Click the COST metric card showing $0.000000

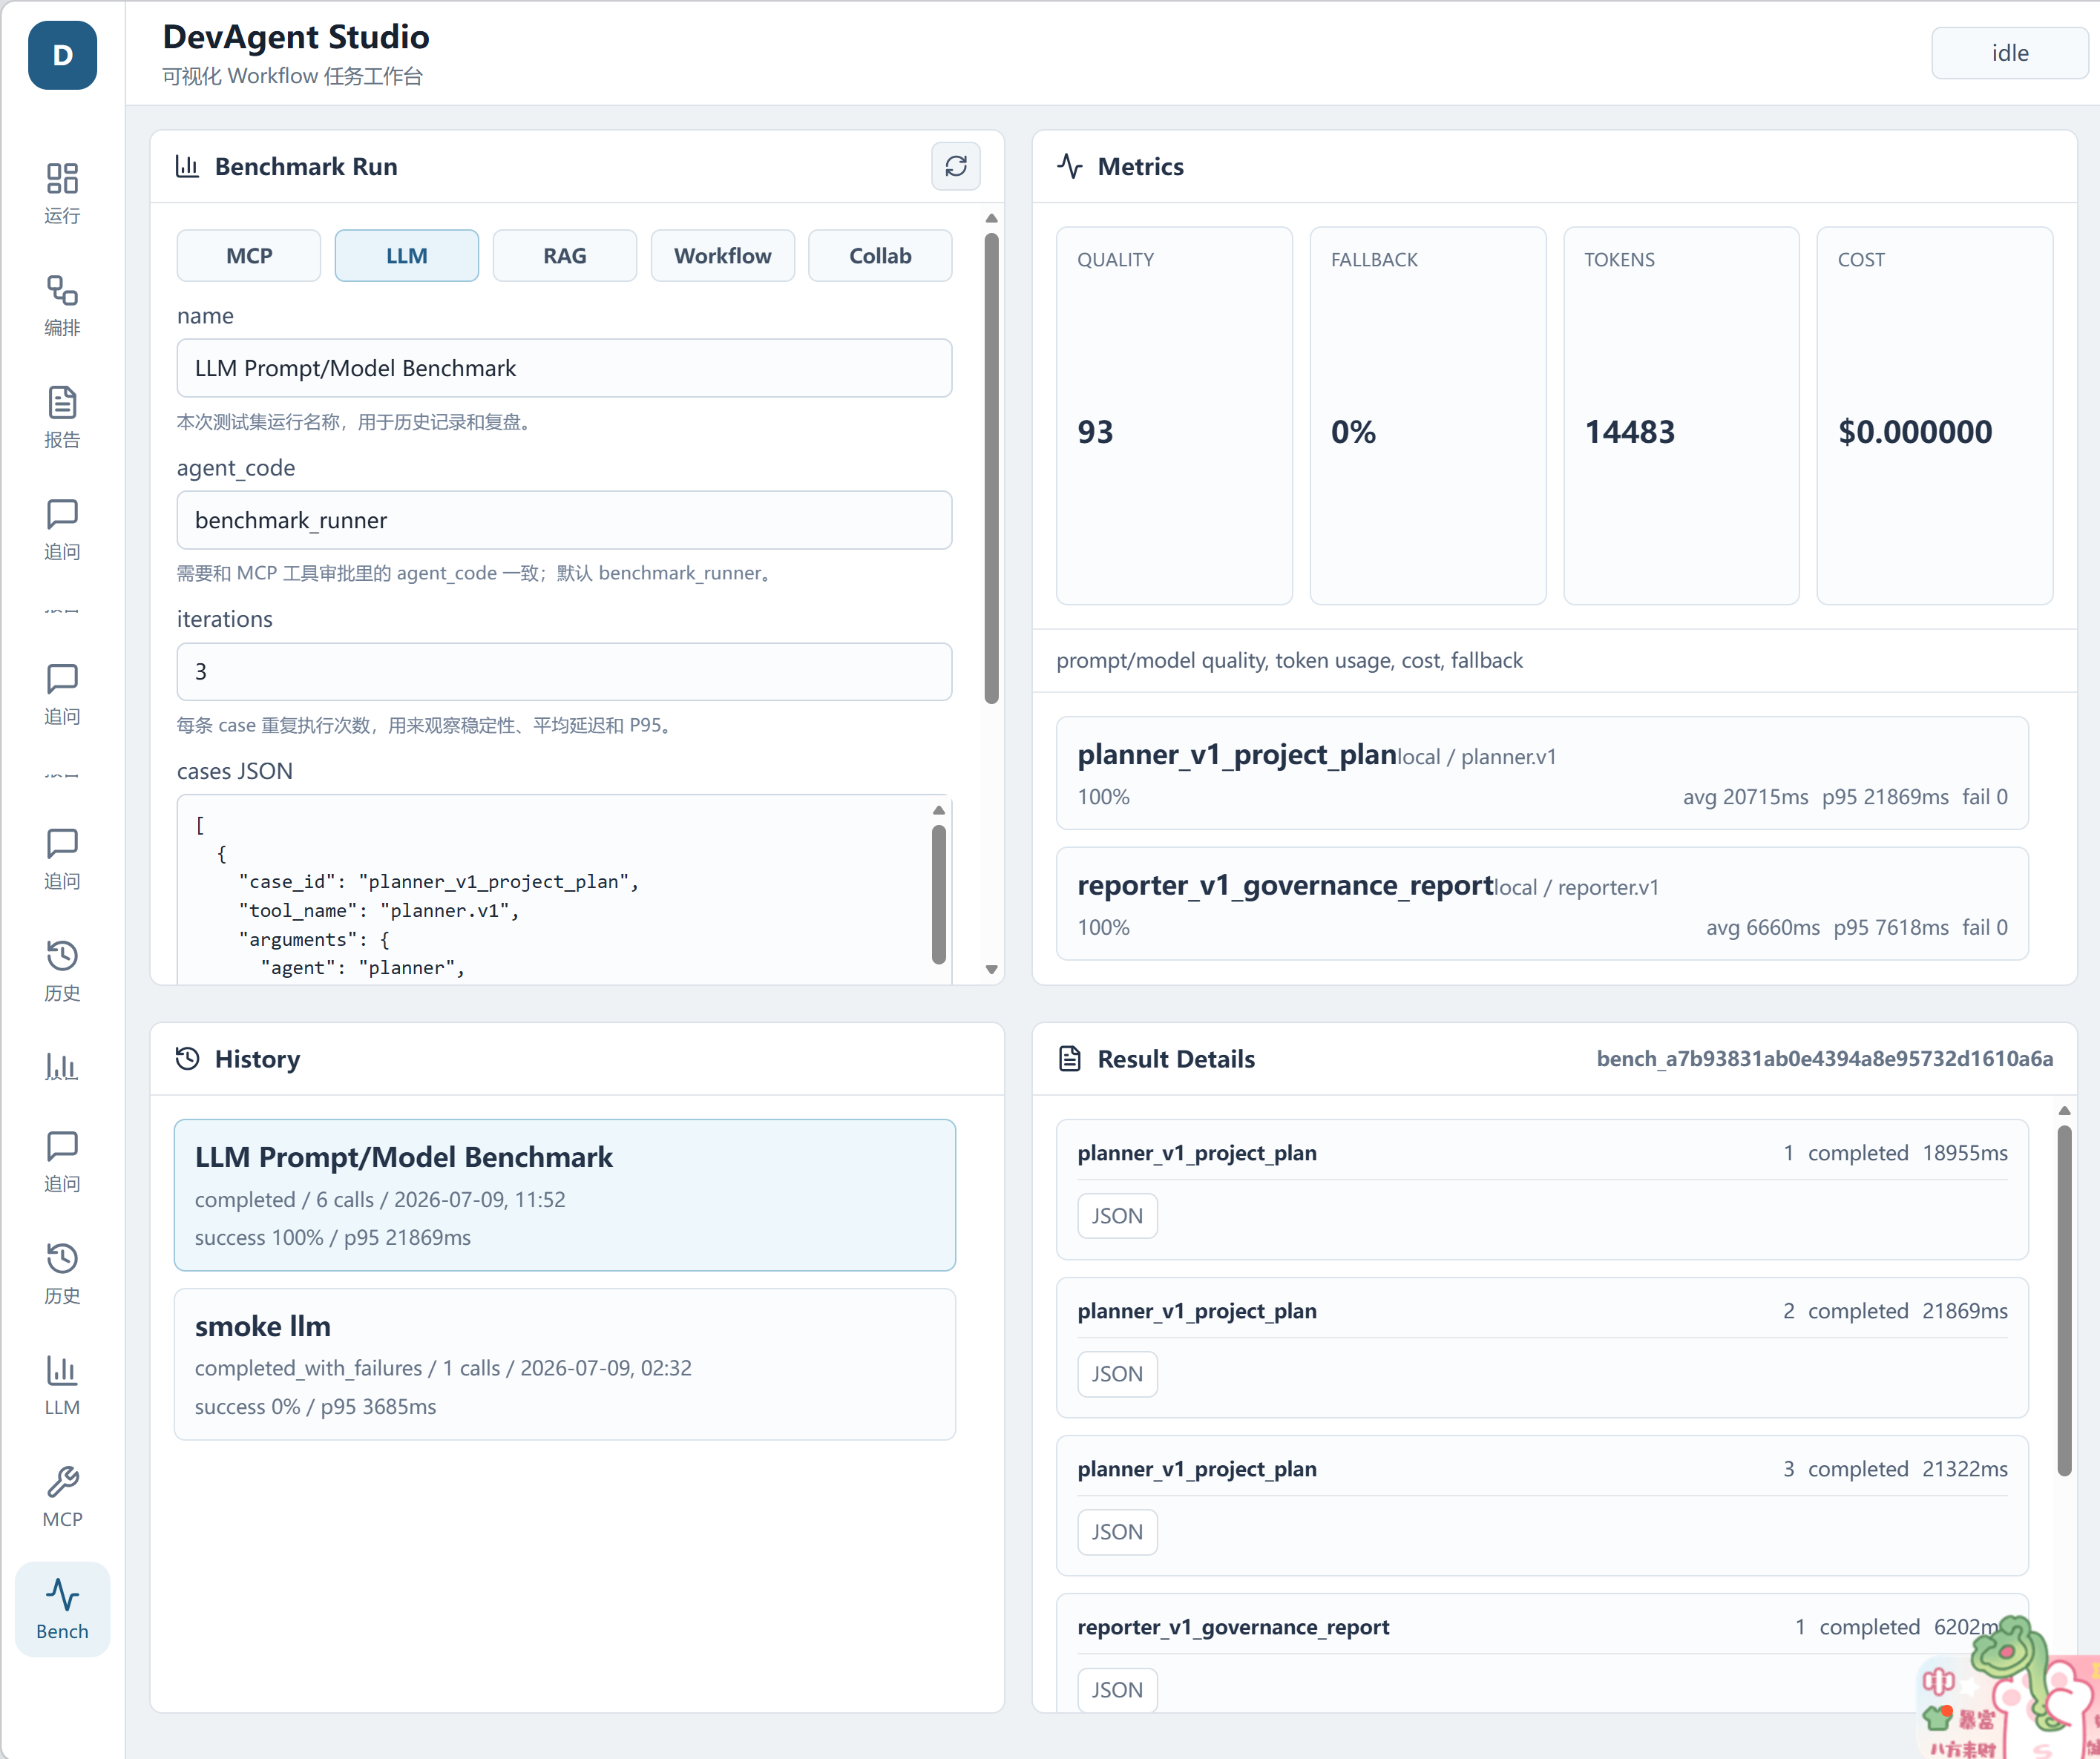pyautogui.click(x=1935, y=416)
